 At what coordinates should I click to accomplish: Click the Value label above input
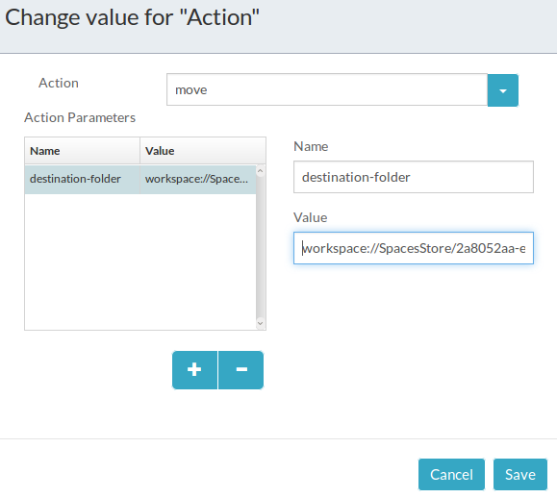coord(310,217)
